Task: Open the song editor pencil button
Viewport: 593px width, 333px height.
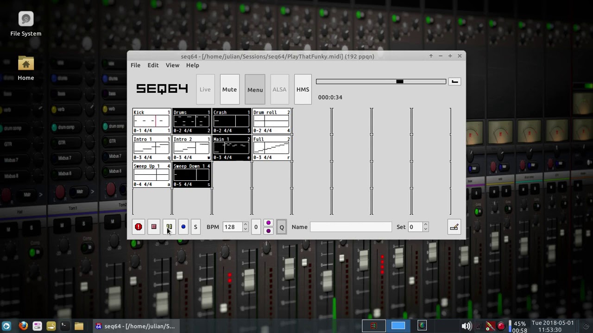Action: 454,227
